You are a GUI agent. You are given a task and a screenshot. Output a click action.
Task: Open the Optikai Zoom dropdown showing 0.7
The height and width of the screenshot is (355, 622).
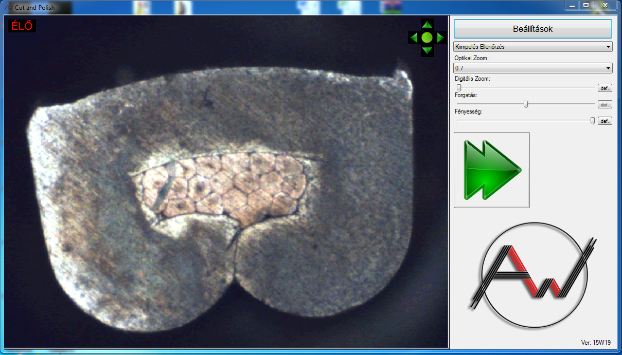(x=532, y=68)
